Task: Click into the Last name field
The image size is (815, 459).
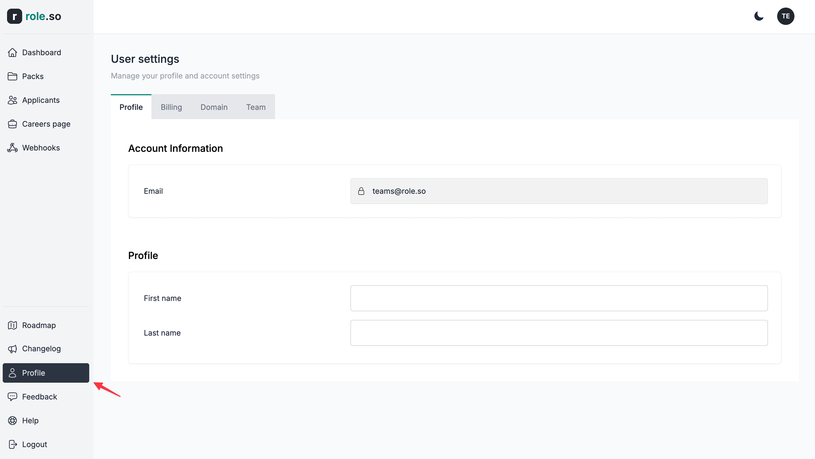Action: click(x=559, y=333)
